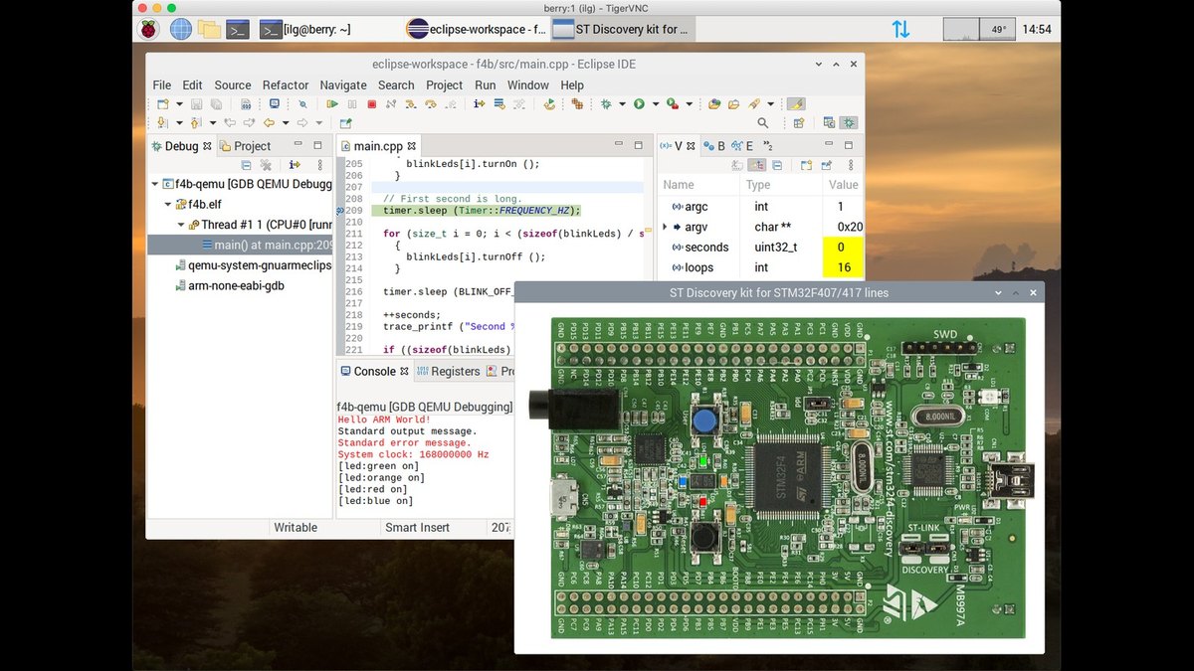Click the Step Over toolbar icon
The height and width of the screenshot is (671, 1194).
point(431,104)
